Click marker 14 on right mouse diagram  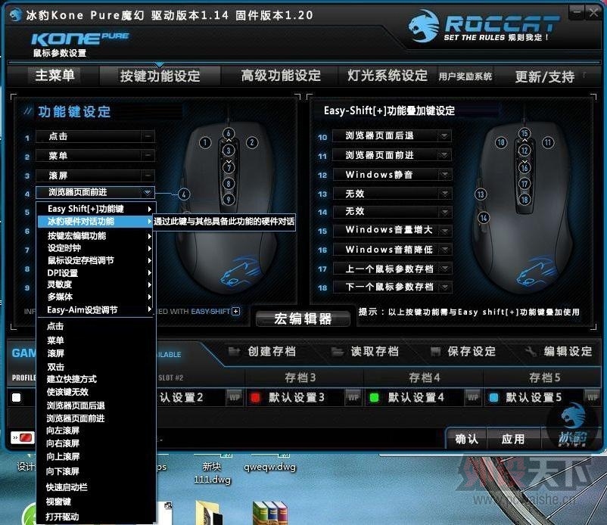pyautogui.click(x=484, y=218)
